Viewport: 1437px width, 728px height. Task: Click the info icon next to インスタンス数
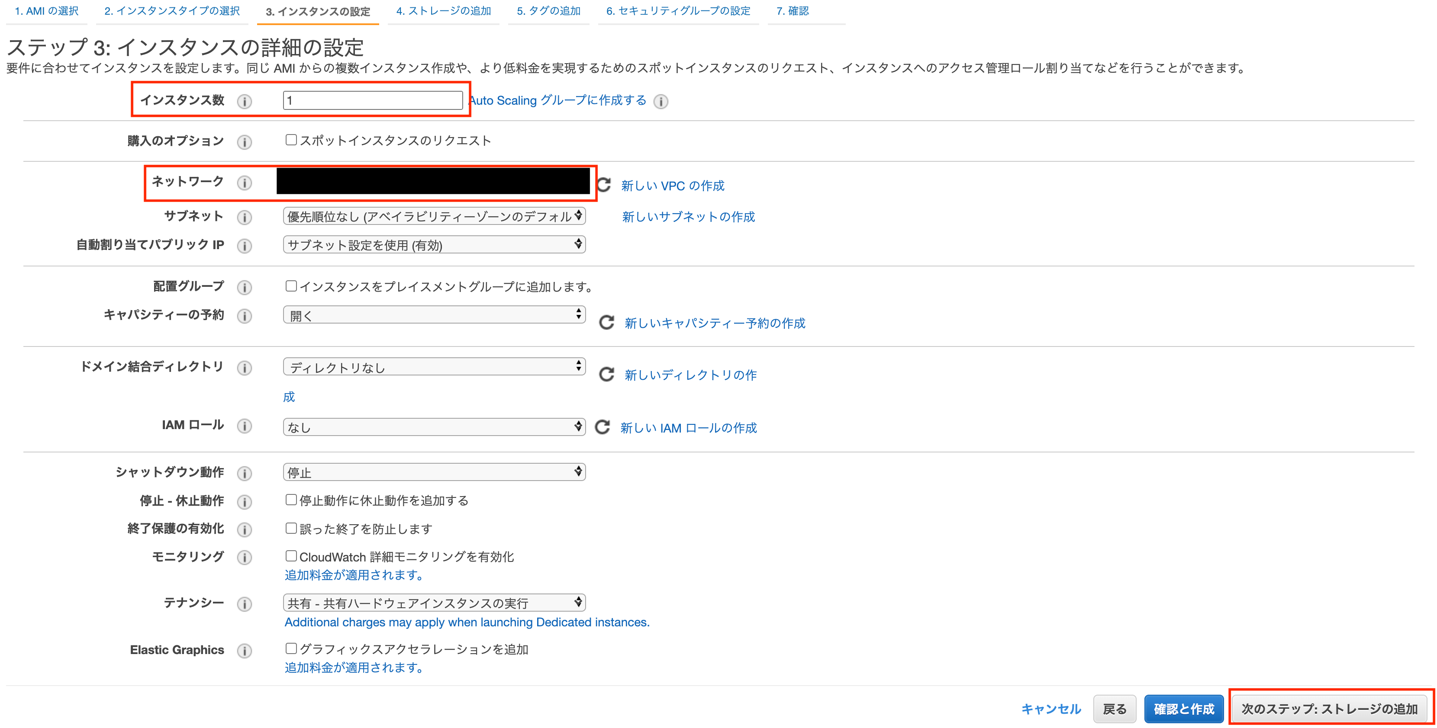click(245, 101)
